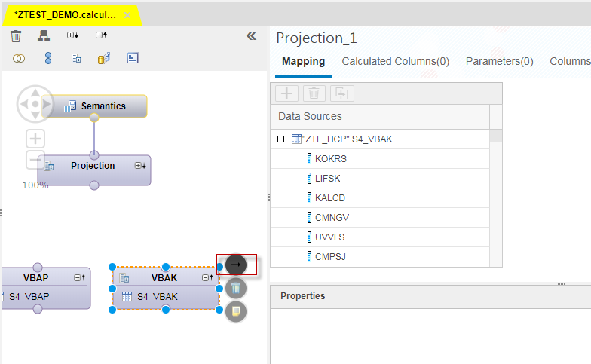Collapse the VBAK node contents
This screenshot has width=591, height=364.
click(x=207, y=277)
